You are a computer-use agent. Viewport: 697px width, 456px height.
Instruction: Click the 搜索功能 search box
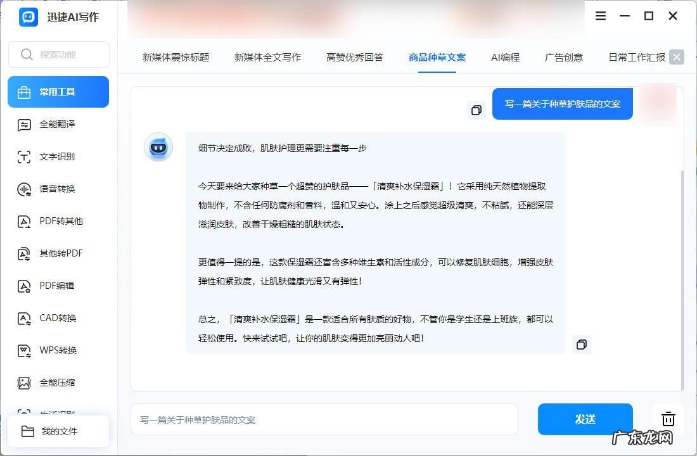(59, 54)
